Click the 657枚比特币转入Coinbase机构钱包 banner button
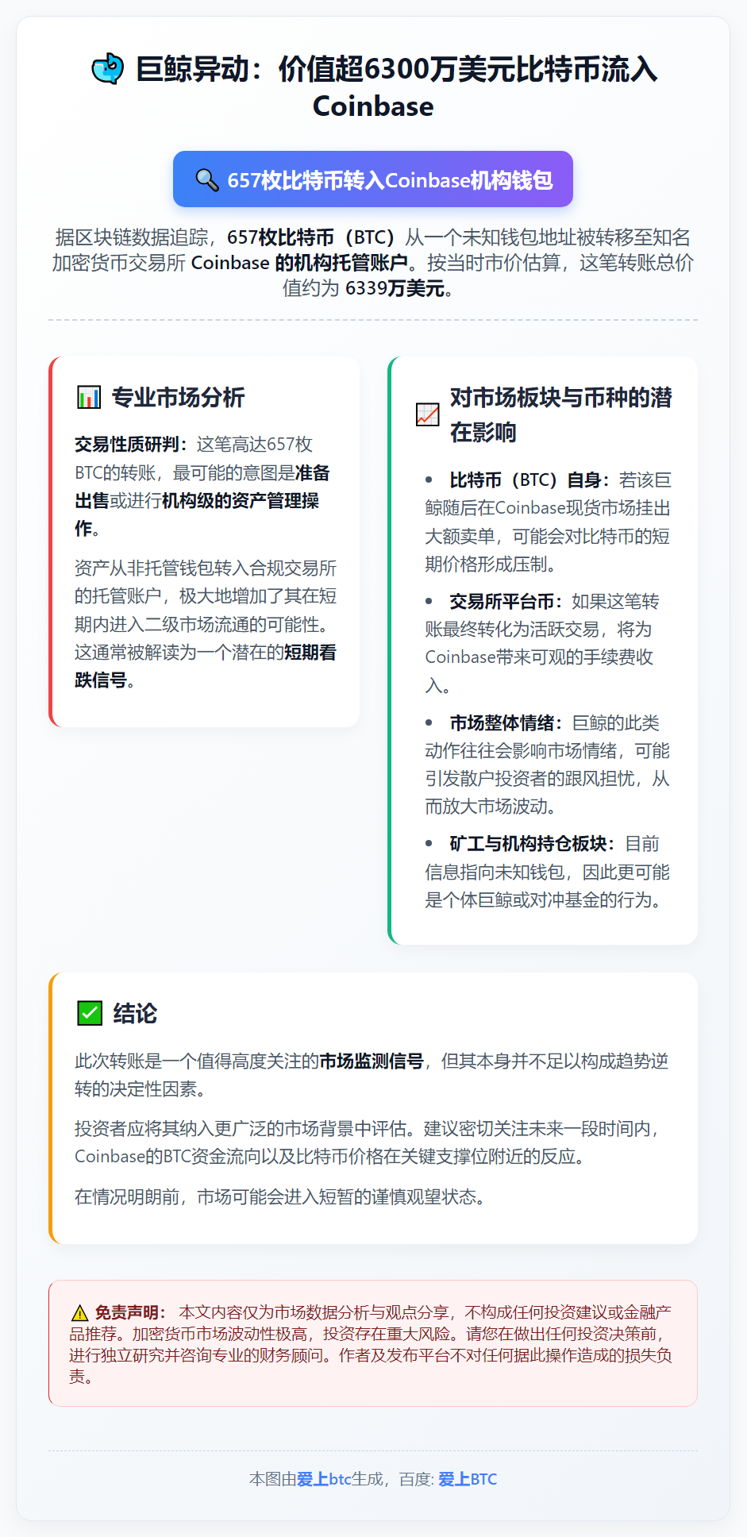The height and width of the screenshot is (1537, 747). [x=373, y=179]
